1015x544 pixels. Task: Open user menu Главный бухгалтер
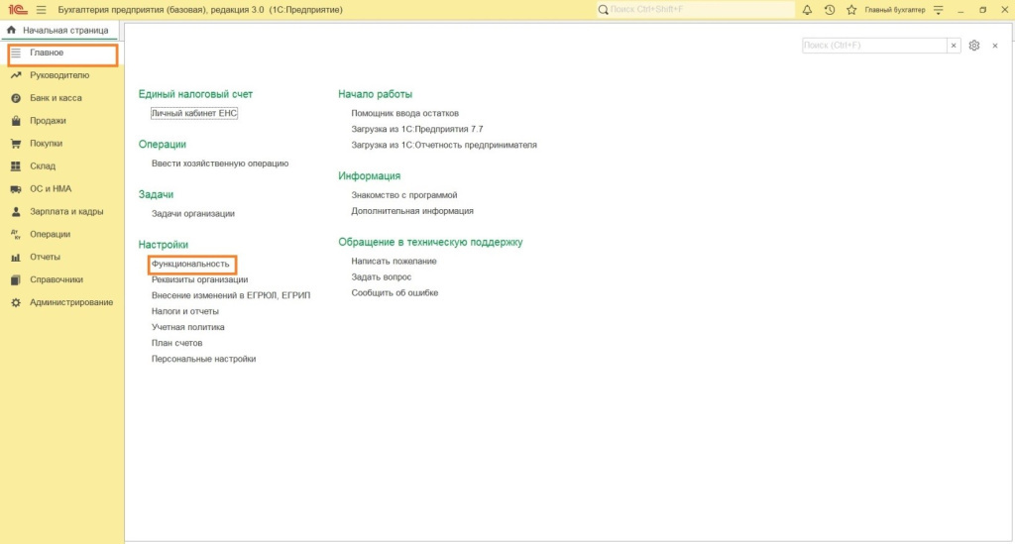[894, 10]
